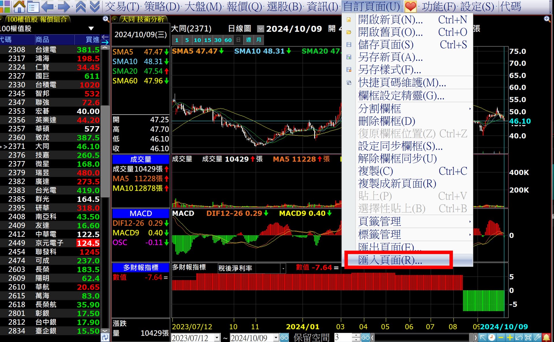The width and height of the screenshot is (554, 342).
Task: Click the back arrow navigation icon
Action: [x=48, y=6]
